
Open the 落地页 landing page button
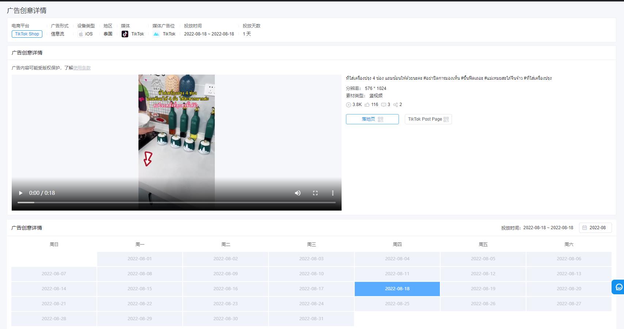coord(372,119)
